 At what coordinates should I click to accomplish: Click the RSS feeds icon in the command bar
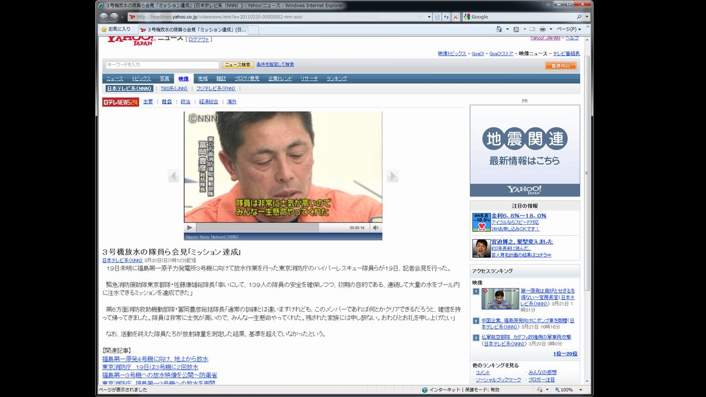click(516, 29)
